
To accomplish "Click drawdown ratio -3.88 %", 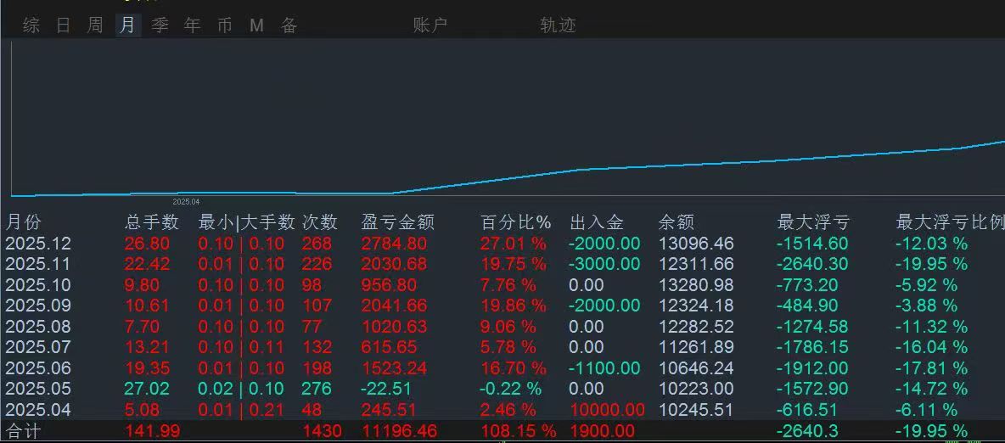I will 926,306.
